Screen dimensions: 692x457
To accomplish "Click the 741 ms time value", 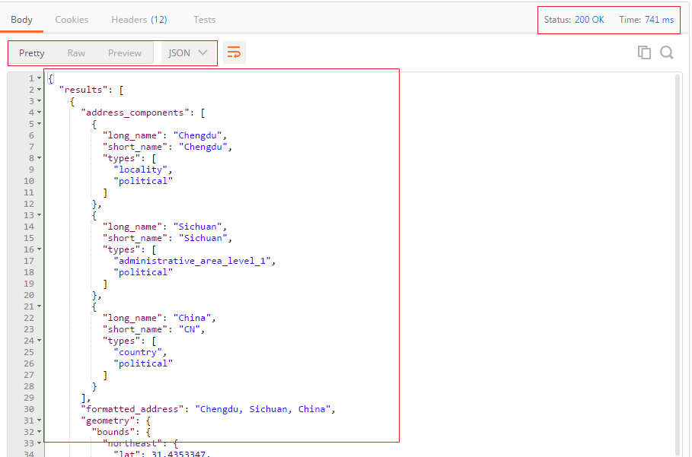I will 659,20.
